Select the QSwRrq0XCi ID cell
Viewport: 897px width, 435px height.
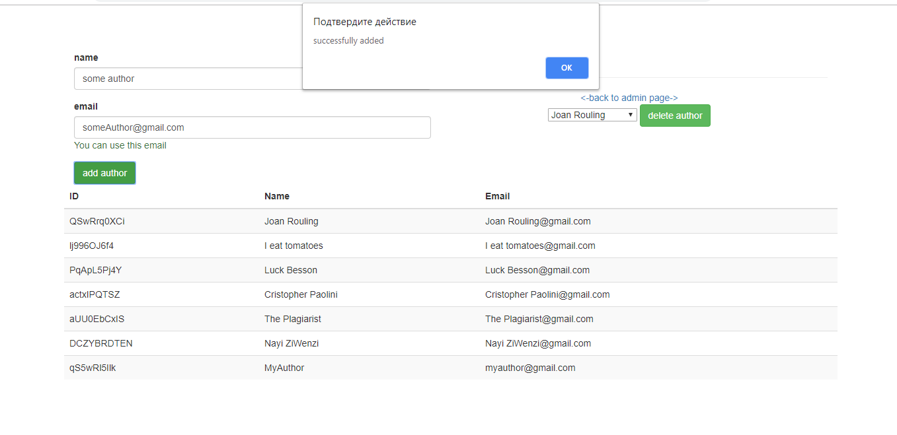click(97, 221)
